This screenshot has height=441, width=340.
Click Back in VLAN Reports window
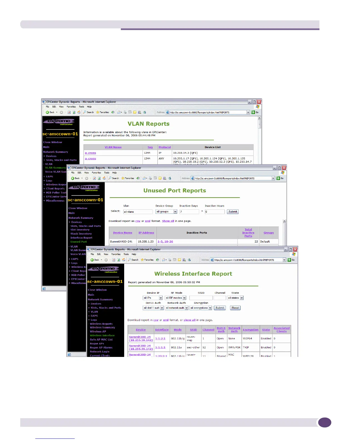50,112
